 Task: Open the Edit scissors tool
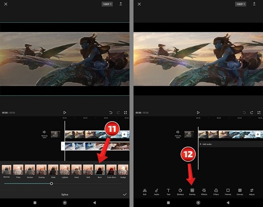(x=144, y=192)
